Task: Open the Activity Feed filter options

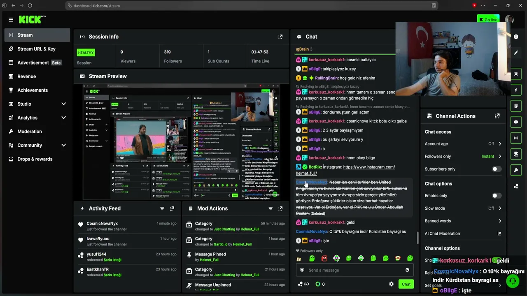Action: (162, 208)
